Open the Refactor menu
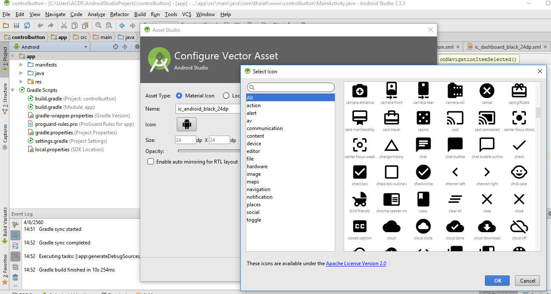Viewport: 551px width, 294px height. coord(120,14)
